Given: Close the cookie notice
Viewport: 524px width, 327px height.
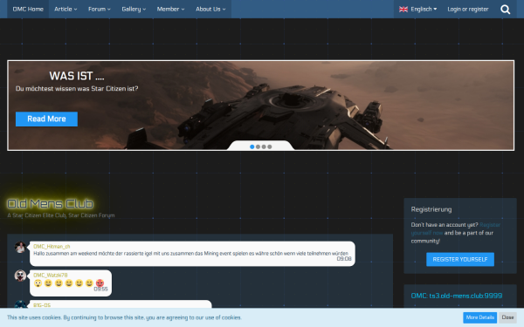Looking at the screenshot, I should click(x=507, y=317).
